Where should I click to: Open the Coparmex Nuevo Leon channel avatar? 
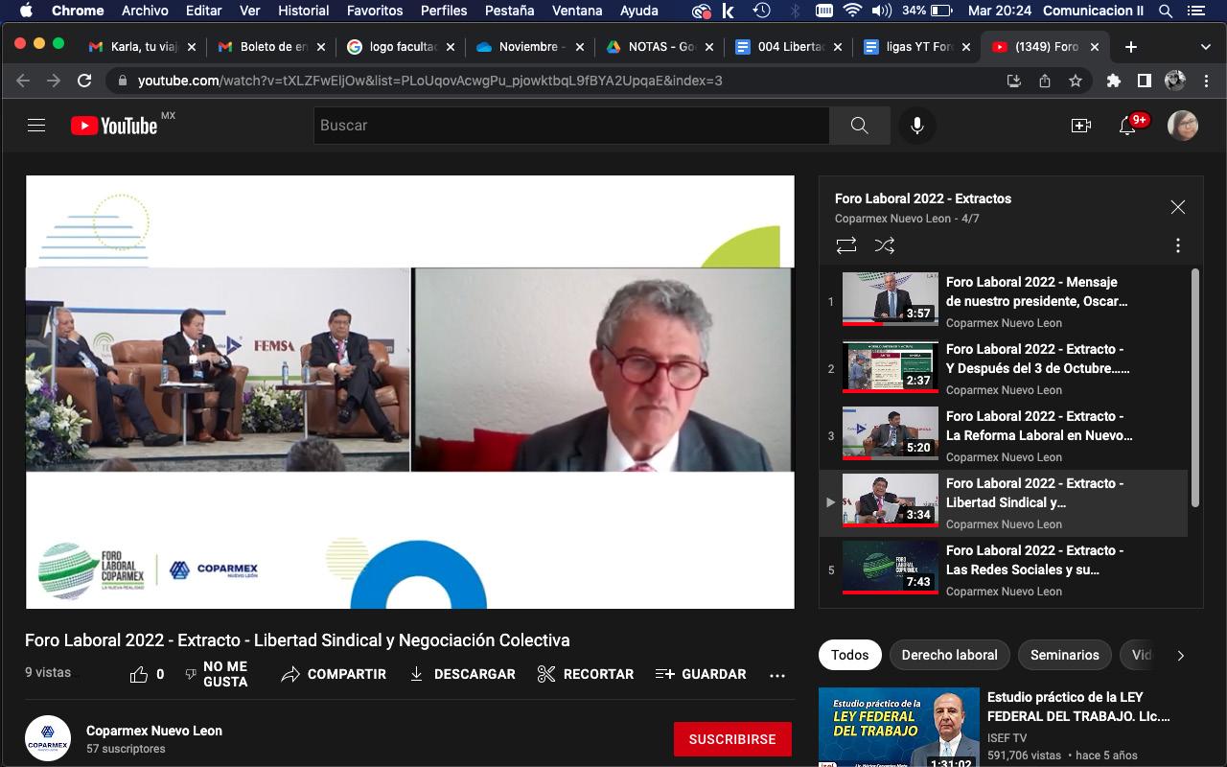click(48, 739)
